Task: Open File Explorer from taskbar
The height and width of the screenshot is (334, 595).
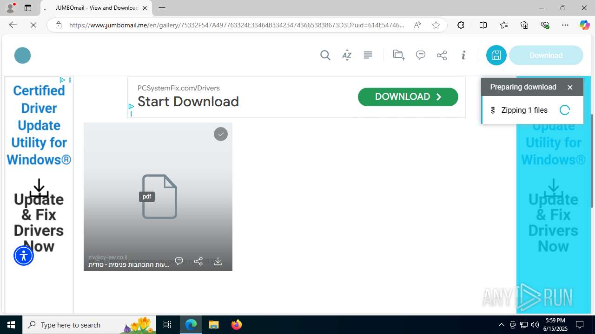Action: pos(214,325)
